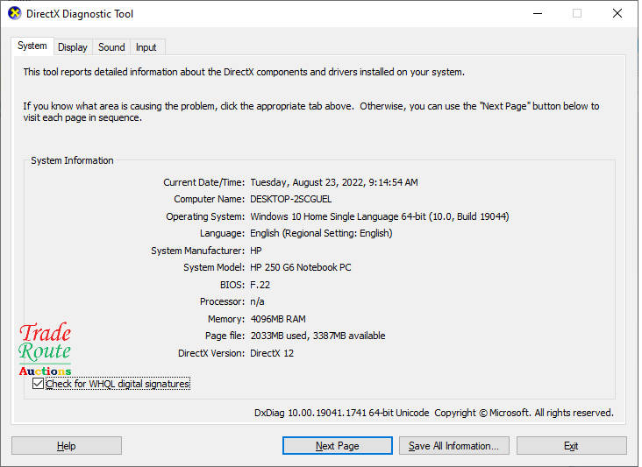Click the HP 250 G6 Notebook PC text
Viewport: 642px width, 467px height.
pyautogui.click(x=300, y=267)
